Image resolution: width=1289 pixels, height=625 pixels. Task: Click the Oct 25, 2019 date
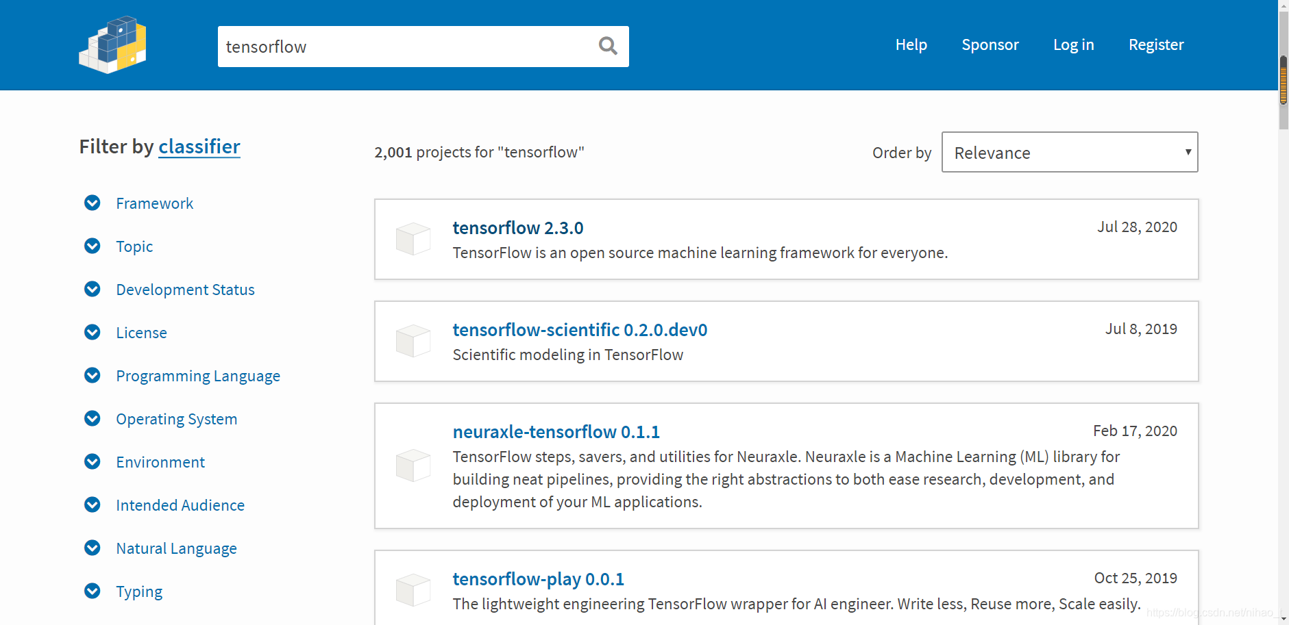[1135, 578]
